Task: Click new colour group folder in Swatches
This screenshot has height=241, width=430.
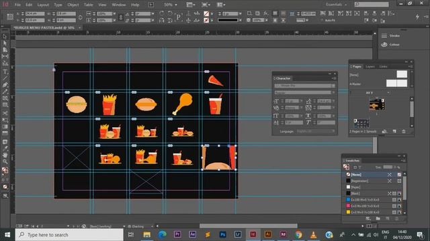Action: coord(378,219)
